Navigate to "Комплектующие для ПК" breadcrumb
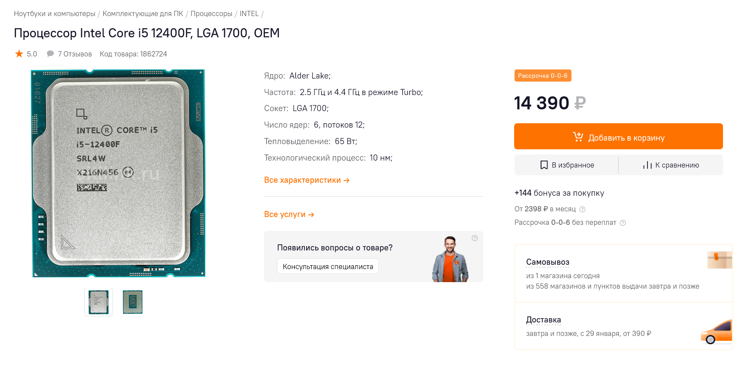This screenshot has height=375, width=756. (x=143, y=14)
